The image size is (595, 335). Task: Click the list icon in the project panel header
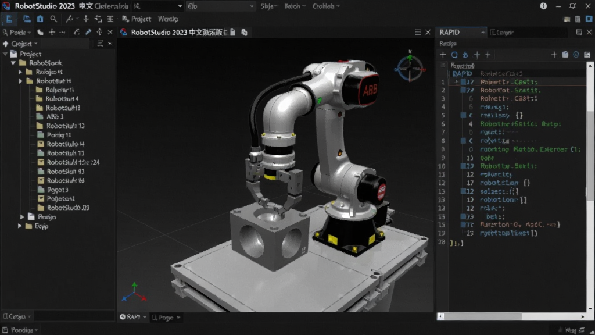coord(100,44)
